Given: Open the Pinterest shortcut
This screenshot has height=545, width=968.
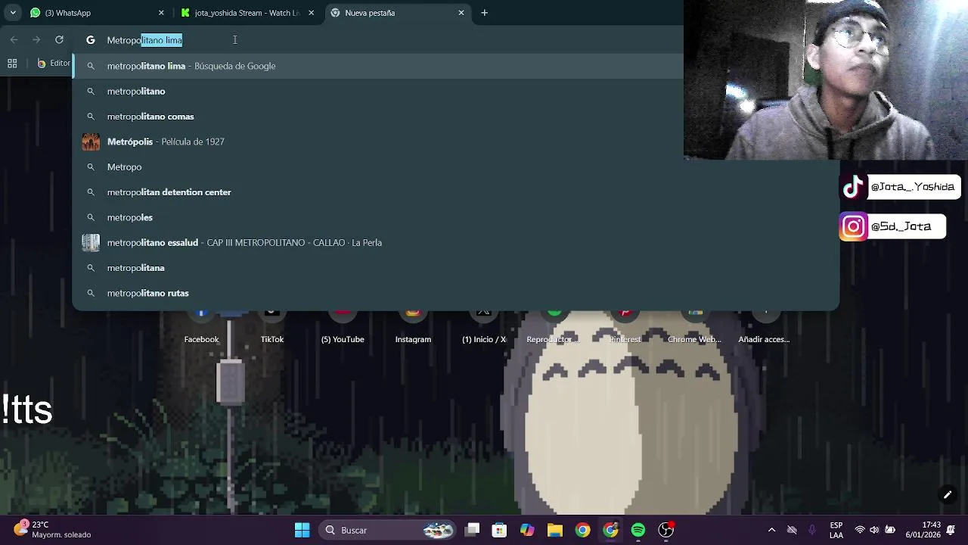Looking at the screenshot, I should click(x=625, y=327).
